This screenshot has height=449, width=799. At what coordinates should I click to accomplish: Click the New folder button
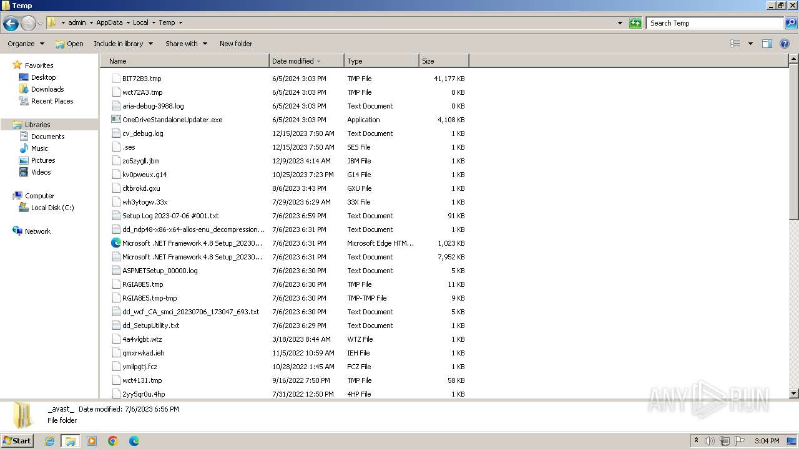coord(236,44)
